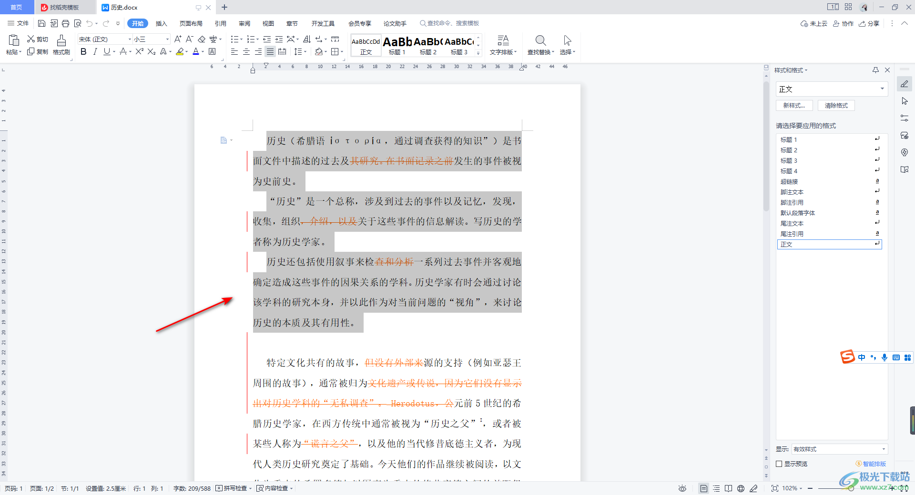Toggle Italic formatting
The image size is (915, 495).
click(x=95, y=51)
